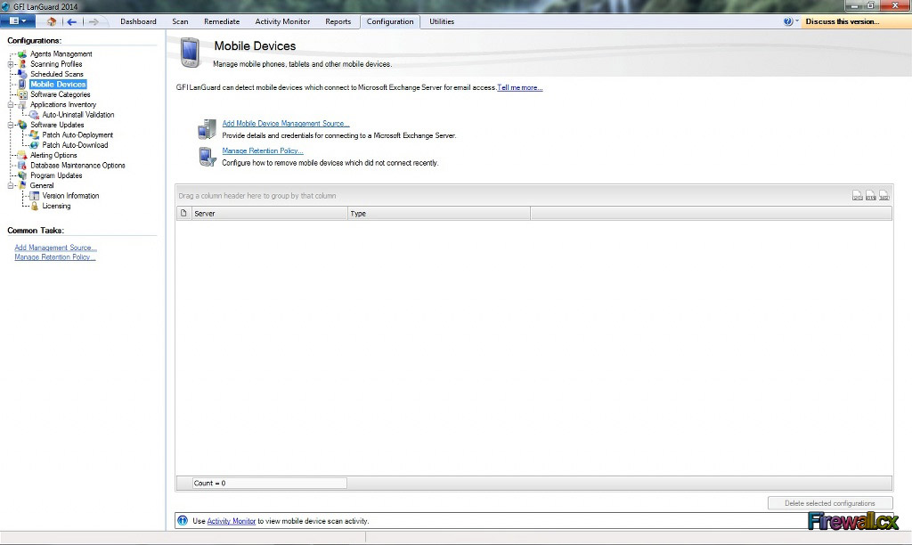Open Software Categories configuration
Screen dimensions: 912x545
(x=60, y=94)
